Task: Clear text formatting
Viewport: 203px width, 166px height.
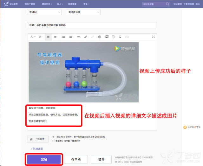Action: [120, 37]
